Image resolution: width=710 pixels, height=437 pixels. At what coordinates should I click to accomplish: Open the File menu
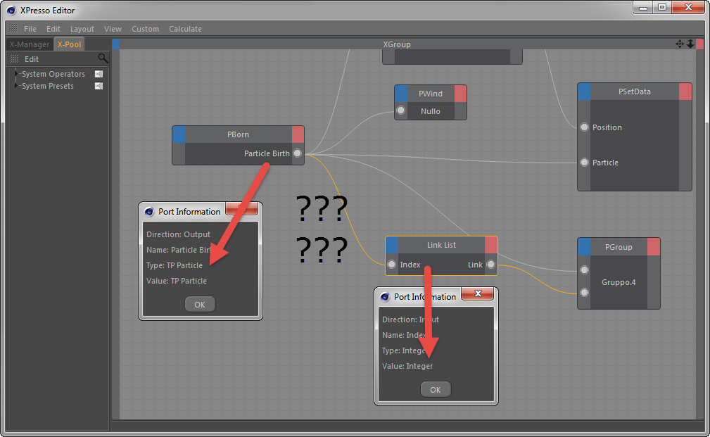tap(30, 29)
